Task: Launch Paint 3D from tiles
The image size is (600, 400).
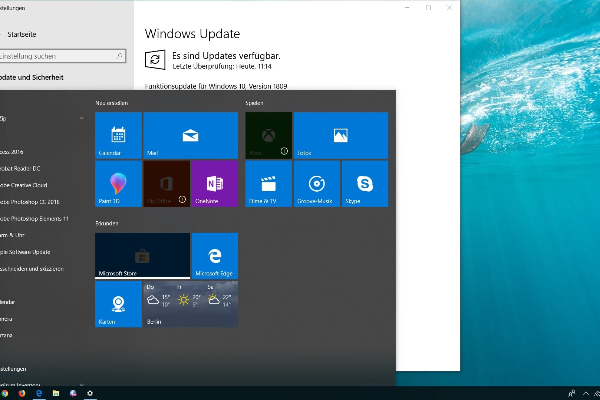Action: click(118, 184)
